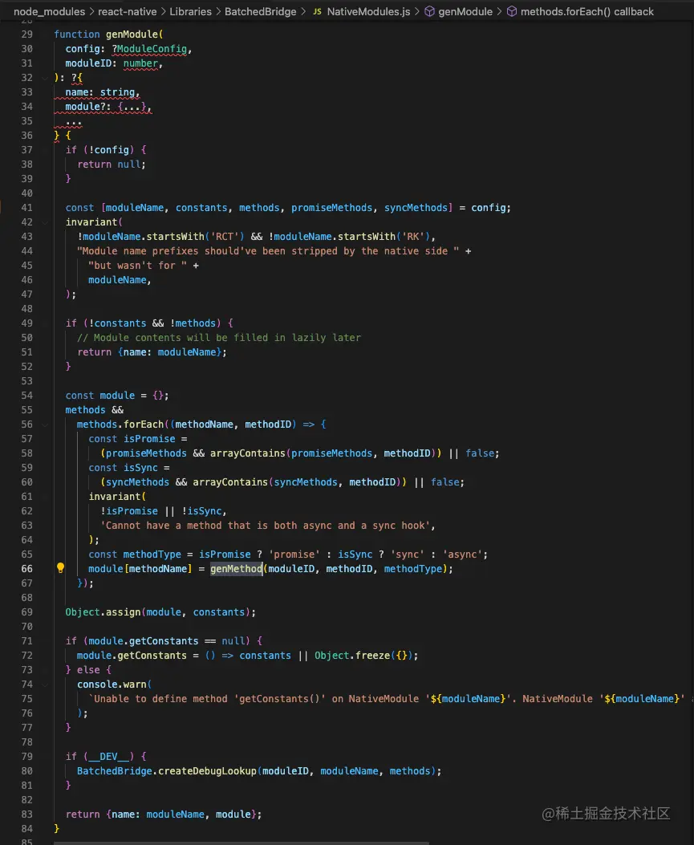
Task: Click the underlined number type on line 31
Action: point(140,63)
